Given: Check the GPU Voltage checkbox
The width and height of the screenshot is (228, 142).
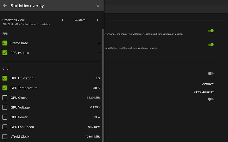Looking at the screenshot, I should [x=5, y=107].
